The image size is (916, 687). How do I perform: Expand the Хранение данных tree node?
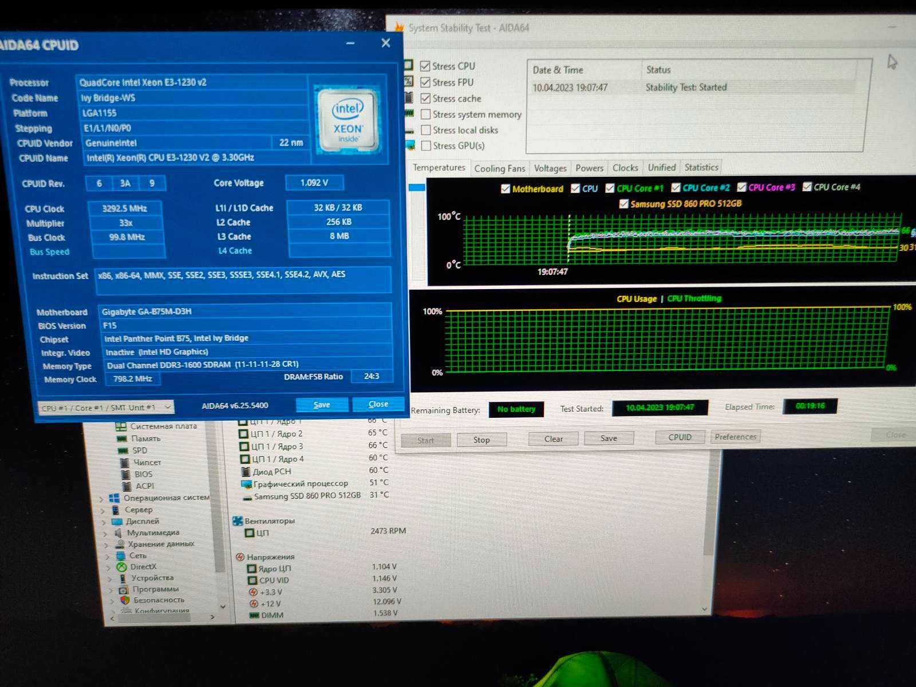[x=106, y=545]
